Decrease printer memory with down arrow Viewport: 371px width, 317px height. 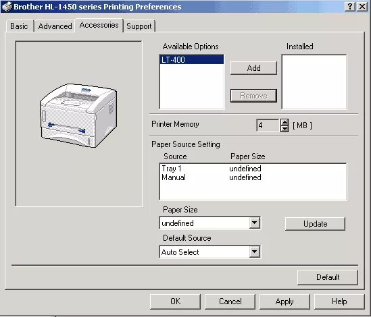(x=285, y=129)
